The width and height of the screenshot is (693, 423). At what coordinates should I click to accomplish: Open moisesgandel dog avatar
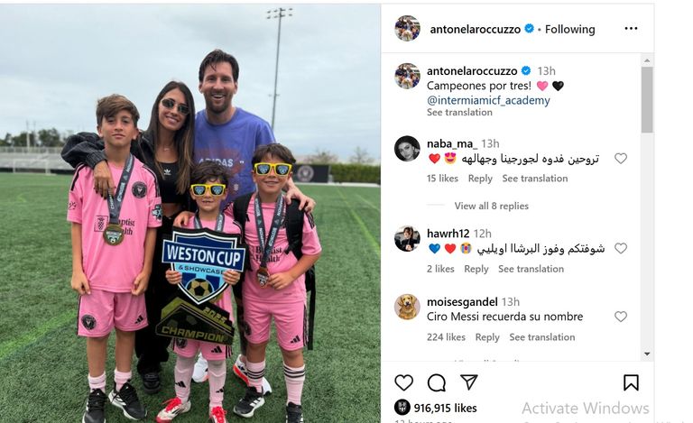407,307
